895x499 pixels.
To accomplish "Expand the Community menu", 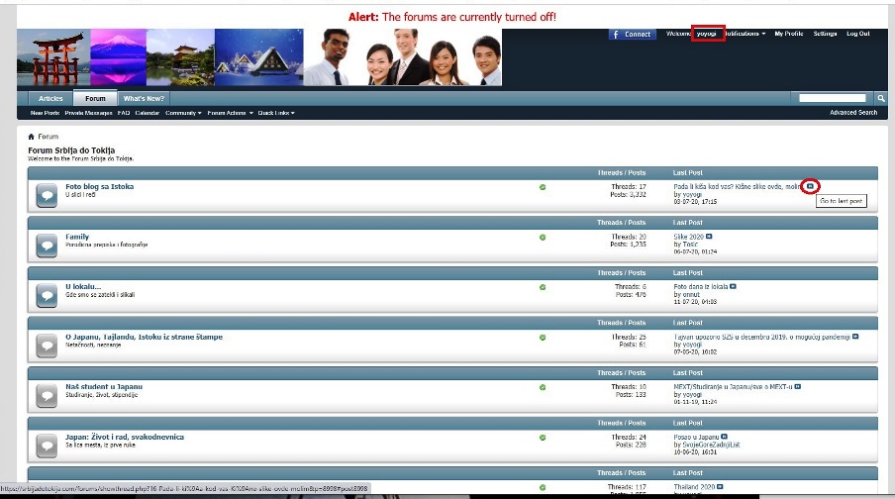I will click(x=183, y=113).
